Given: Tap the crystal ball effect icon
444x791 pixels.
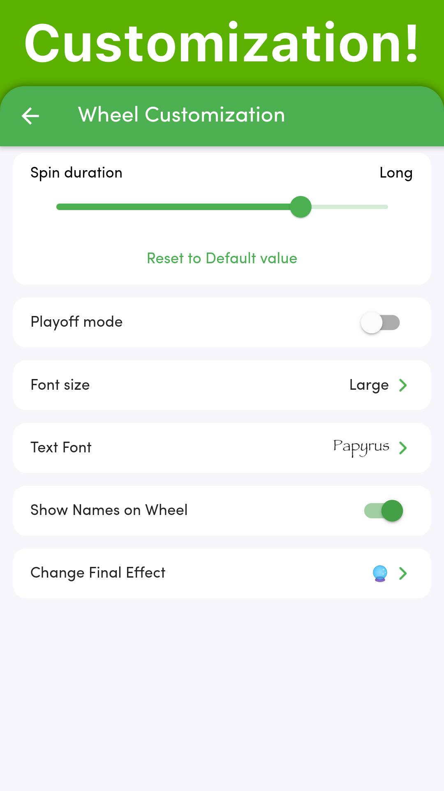Looking at the screenshot, I should [380, 573].
